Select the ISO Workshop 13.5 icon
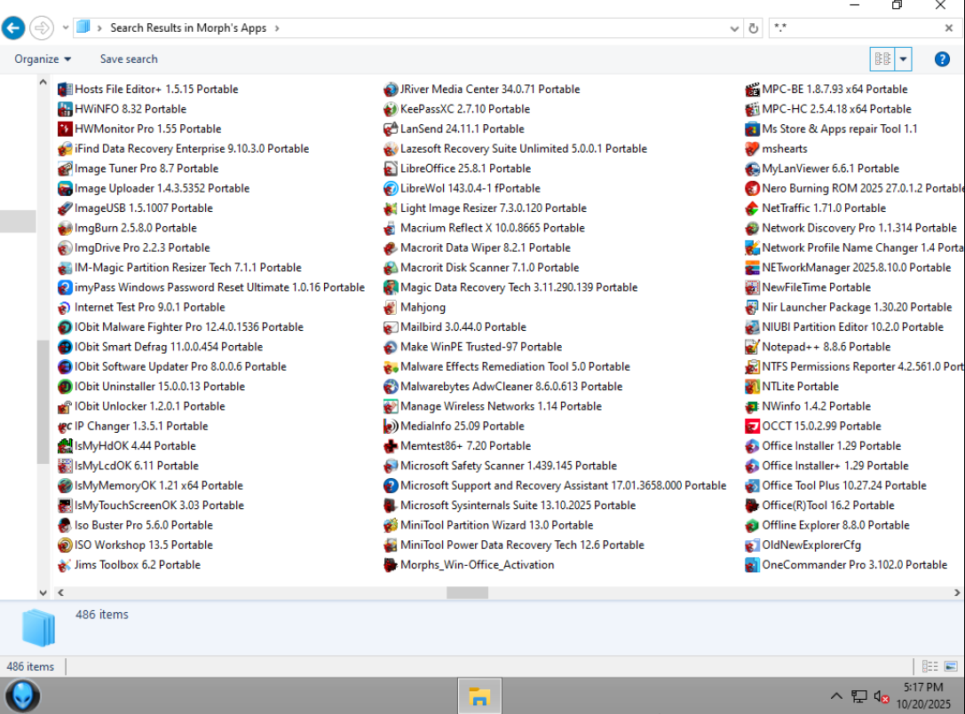 [x=65, y=545]
